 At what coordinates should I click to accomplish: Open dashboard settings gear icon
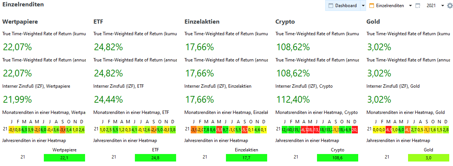pyautogui.click(x=450, y=6)
